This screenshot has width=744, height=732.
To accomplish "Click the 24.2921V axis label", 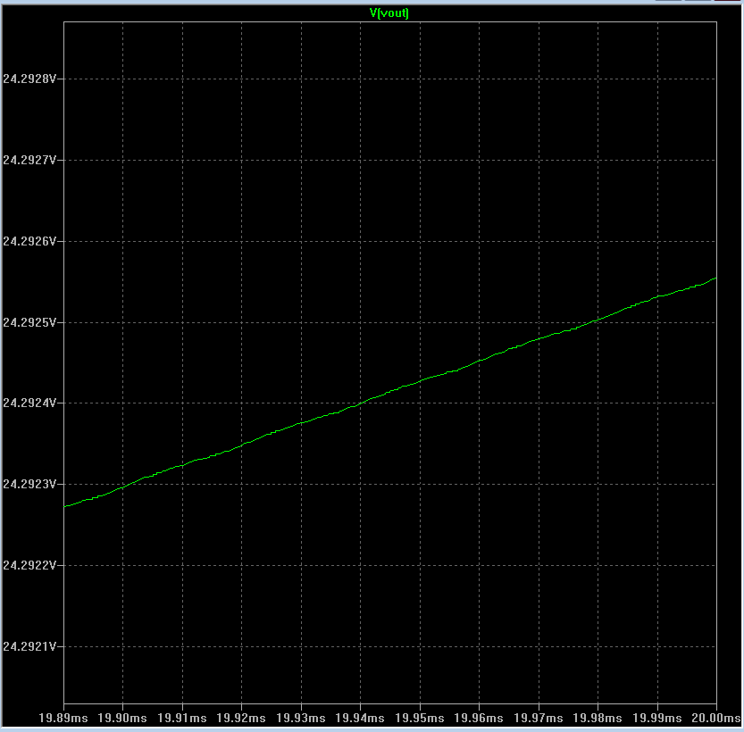I will tap(29, 646).
